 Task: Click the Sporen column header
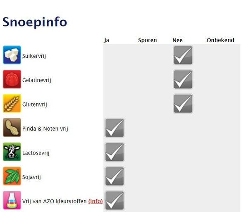pyautogui.click(x=147, y=40)
